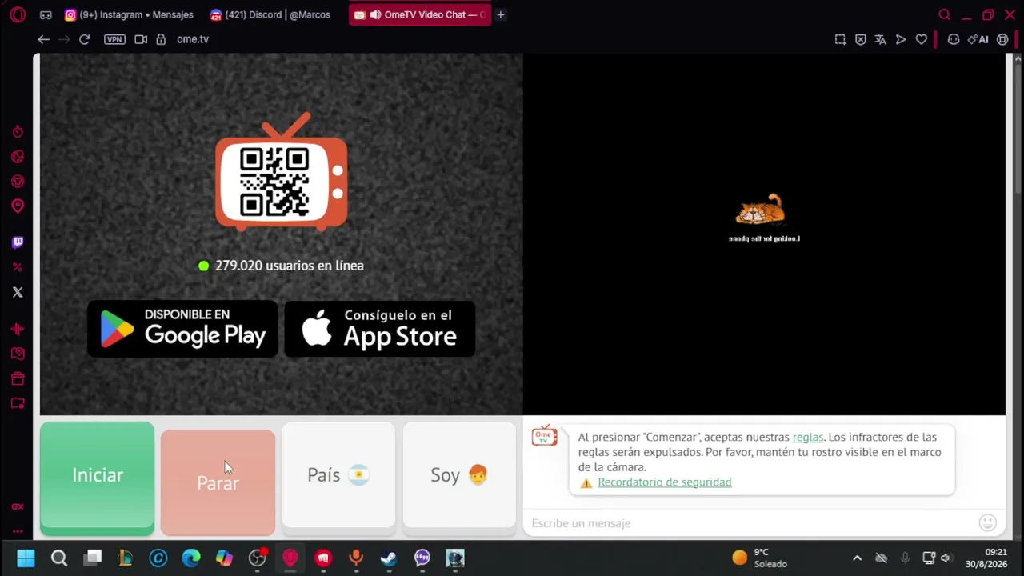
Task: Click the 279.020 usuarios en línea text
Action: [289, 266]
